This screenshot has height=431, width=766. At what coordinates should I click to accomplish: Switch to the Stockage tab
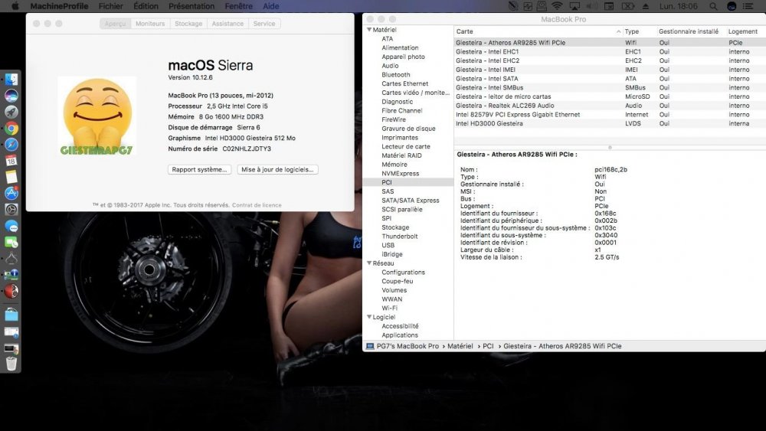click(188, 24)
